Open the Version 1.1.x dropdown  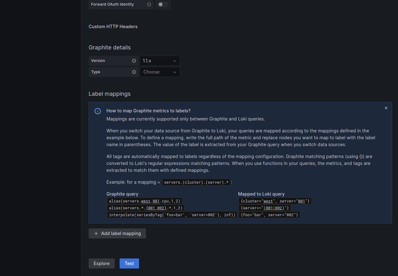point(160,61)
